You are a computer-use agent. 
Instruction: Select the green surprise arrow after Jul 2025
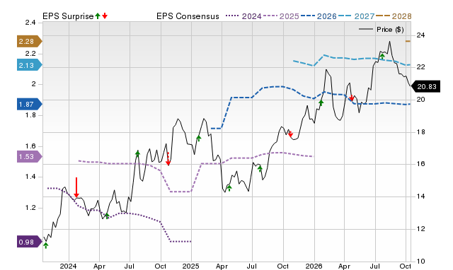coord(260,168)
